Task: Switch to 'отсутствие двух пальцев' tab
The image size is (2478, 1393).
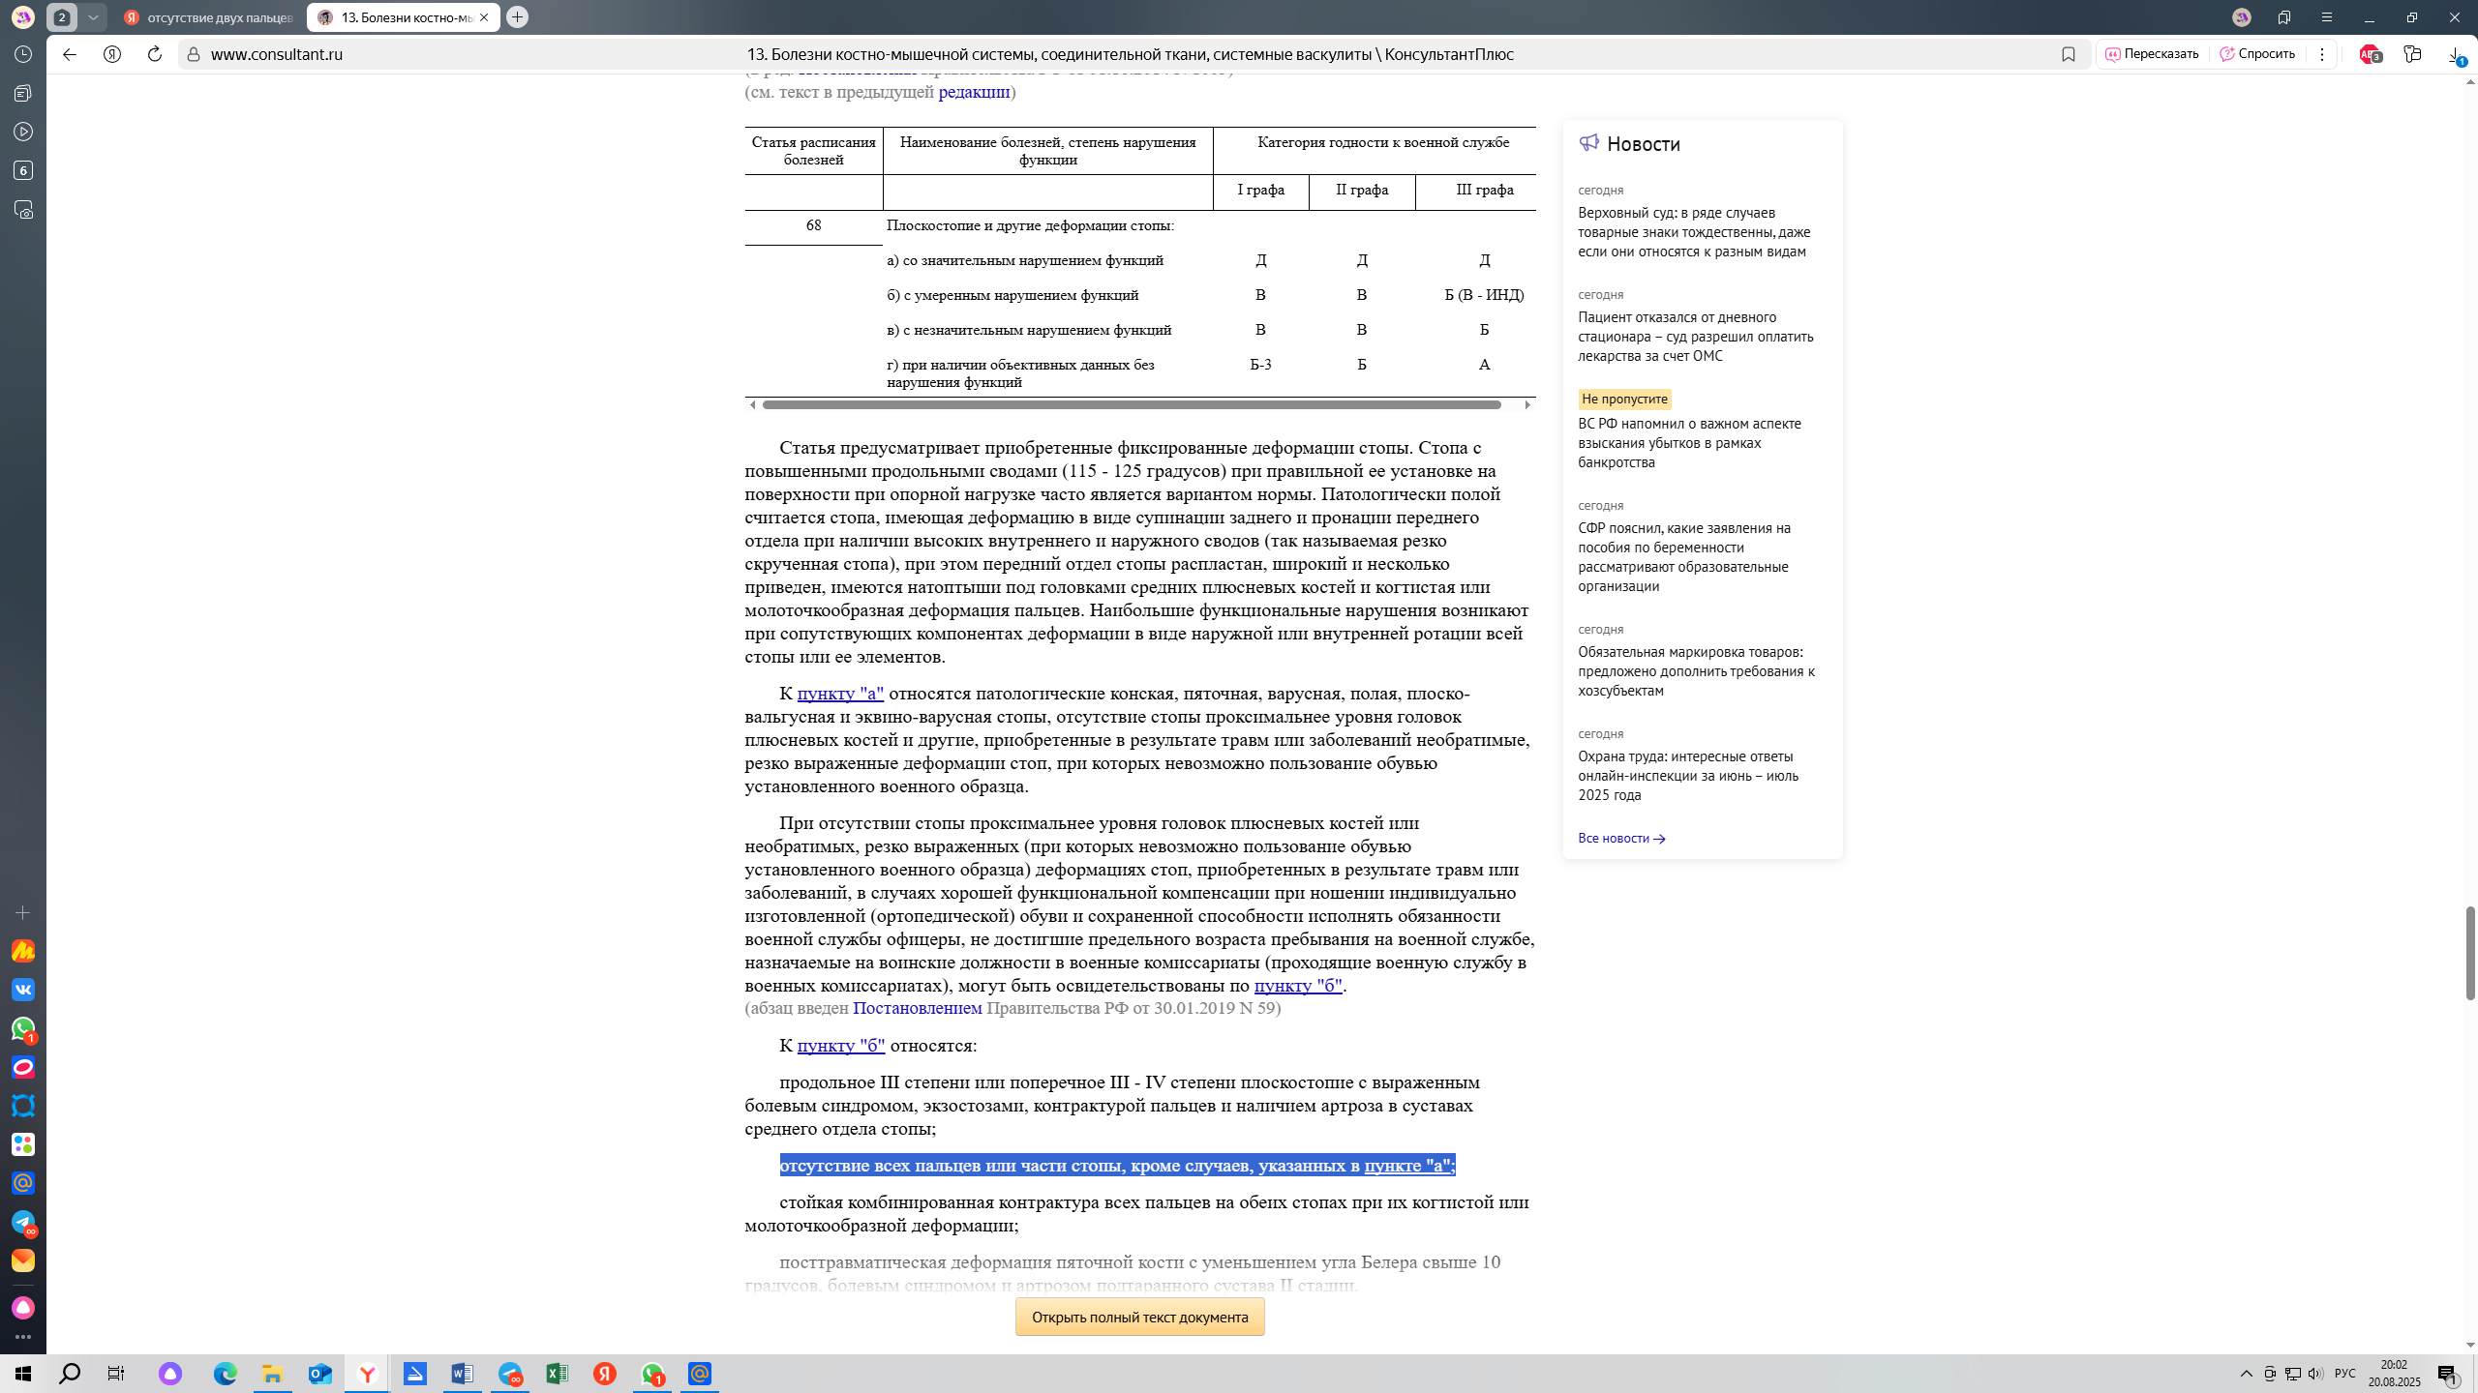Action: (x=209, y=17)
